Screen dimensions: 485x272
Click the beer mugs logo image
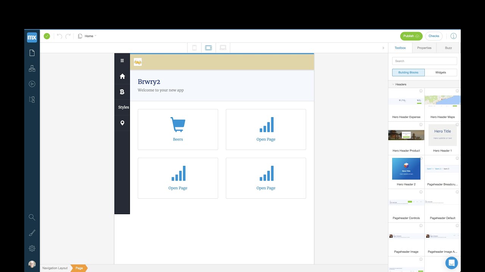138,62
